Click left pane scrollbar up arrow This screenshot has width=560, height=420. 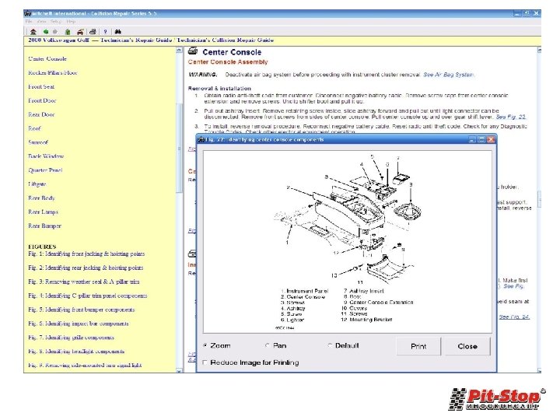coord(180,51)
